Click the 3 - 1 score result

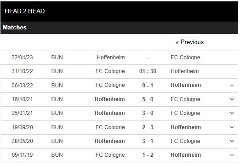(148, 141)
